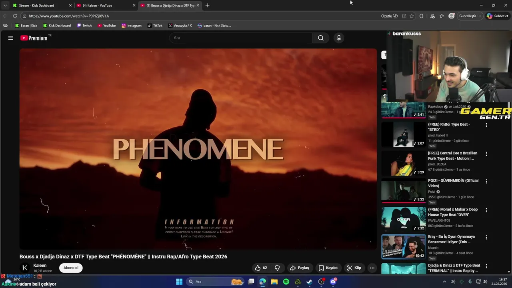Open Central Cee x Brazilian Funk thumbnail

pyautogui.click(x=403, y=163)
